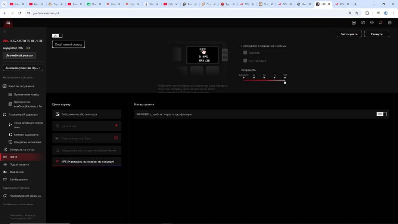398x224 pixels.
Task: Switch to the Підсвічування section
Action: 19,164
